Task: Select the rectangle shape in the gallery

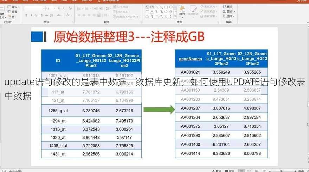Action: click(166, 7)
